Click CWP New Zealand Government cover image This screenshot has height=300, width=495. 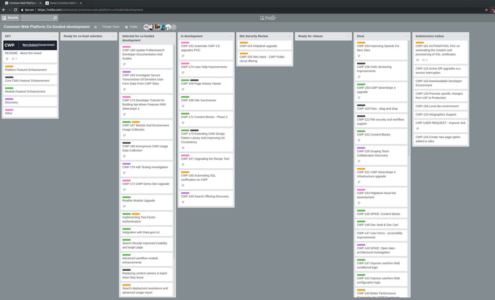(x=30, y=45)
